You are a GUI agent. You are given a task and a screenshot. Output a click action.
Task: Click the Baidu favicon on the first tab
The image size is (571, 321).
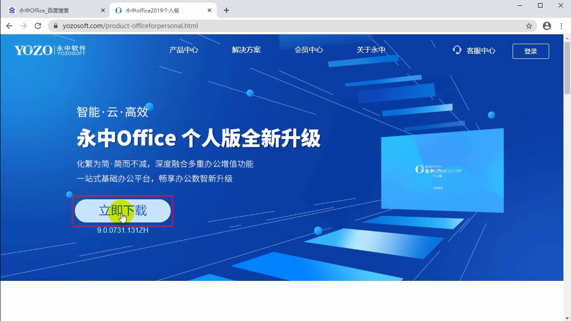(x=11, y=10)
